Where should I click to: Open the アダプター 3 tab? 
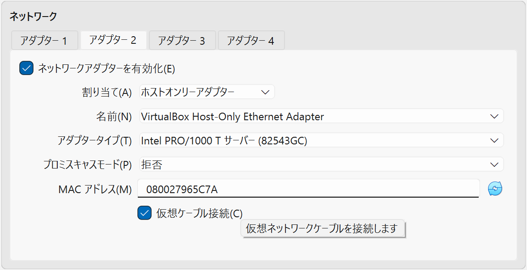coord(182,41)
